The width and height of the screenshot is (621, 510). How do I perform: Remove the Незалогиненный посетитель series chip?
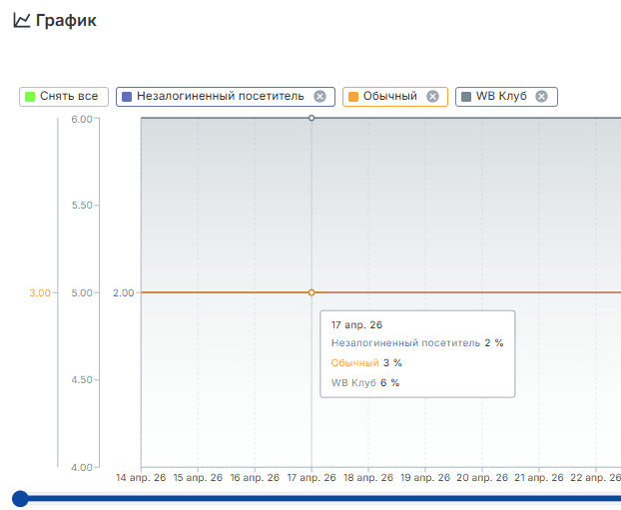point(320,96)
